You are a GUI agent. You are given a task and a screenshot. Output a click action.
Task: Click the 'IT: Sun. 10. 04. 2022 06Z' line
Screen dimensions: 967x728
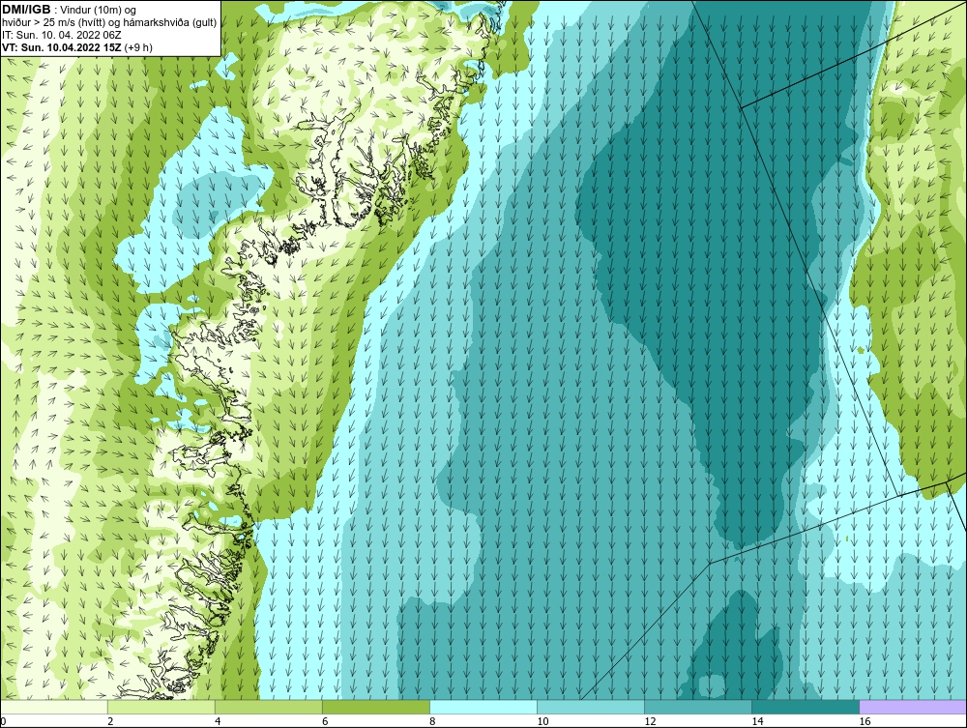click(62, 35)
